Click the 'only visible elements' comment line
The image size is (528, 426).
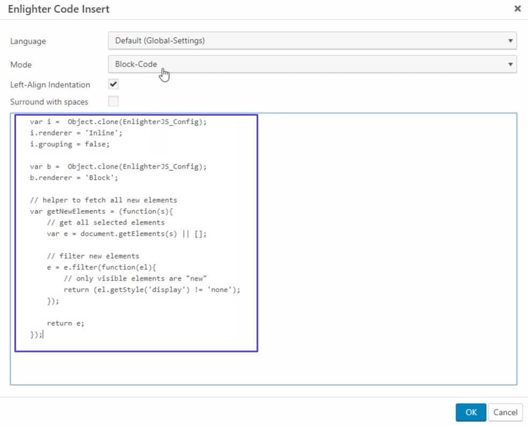pyautogui.click(x=135, y=278)
